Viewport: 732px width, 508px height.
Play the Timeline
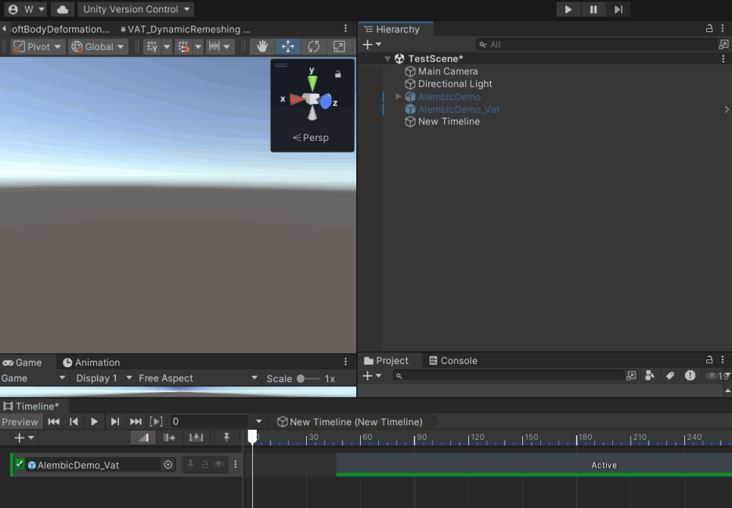point(94,422)
